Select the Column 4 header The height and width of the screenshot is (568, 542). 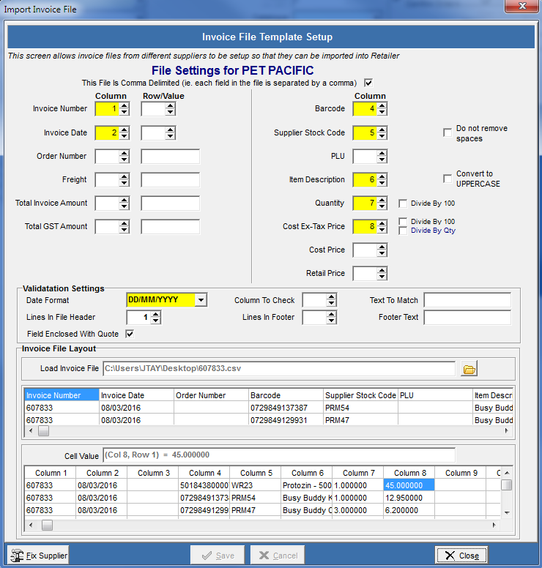[x=204, y=473]
